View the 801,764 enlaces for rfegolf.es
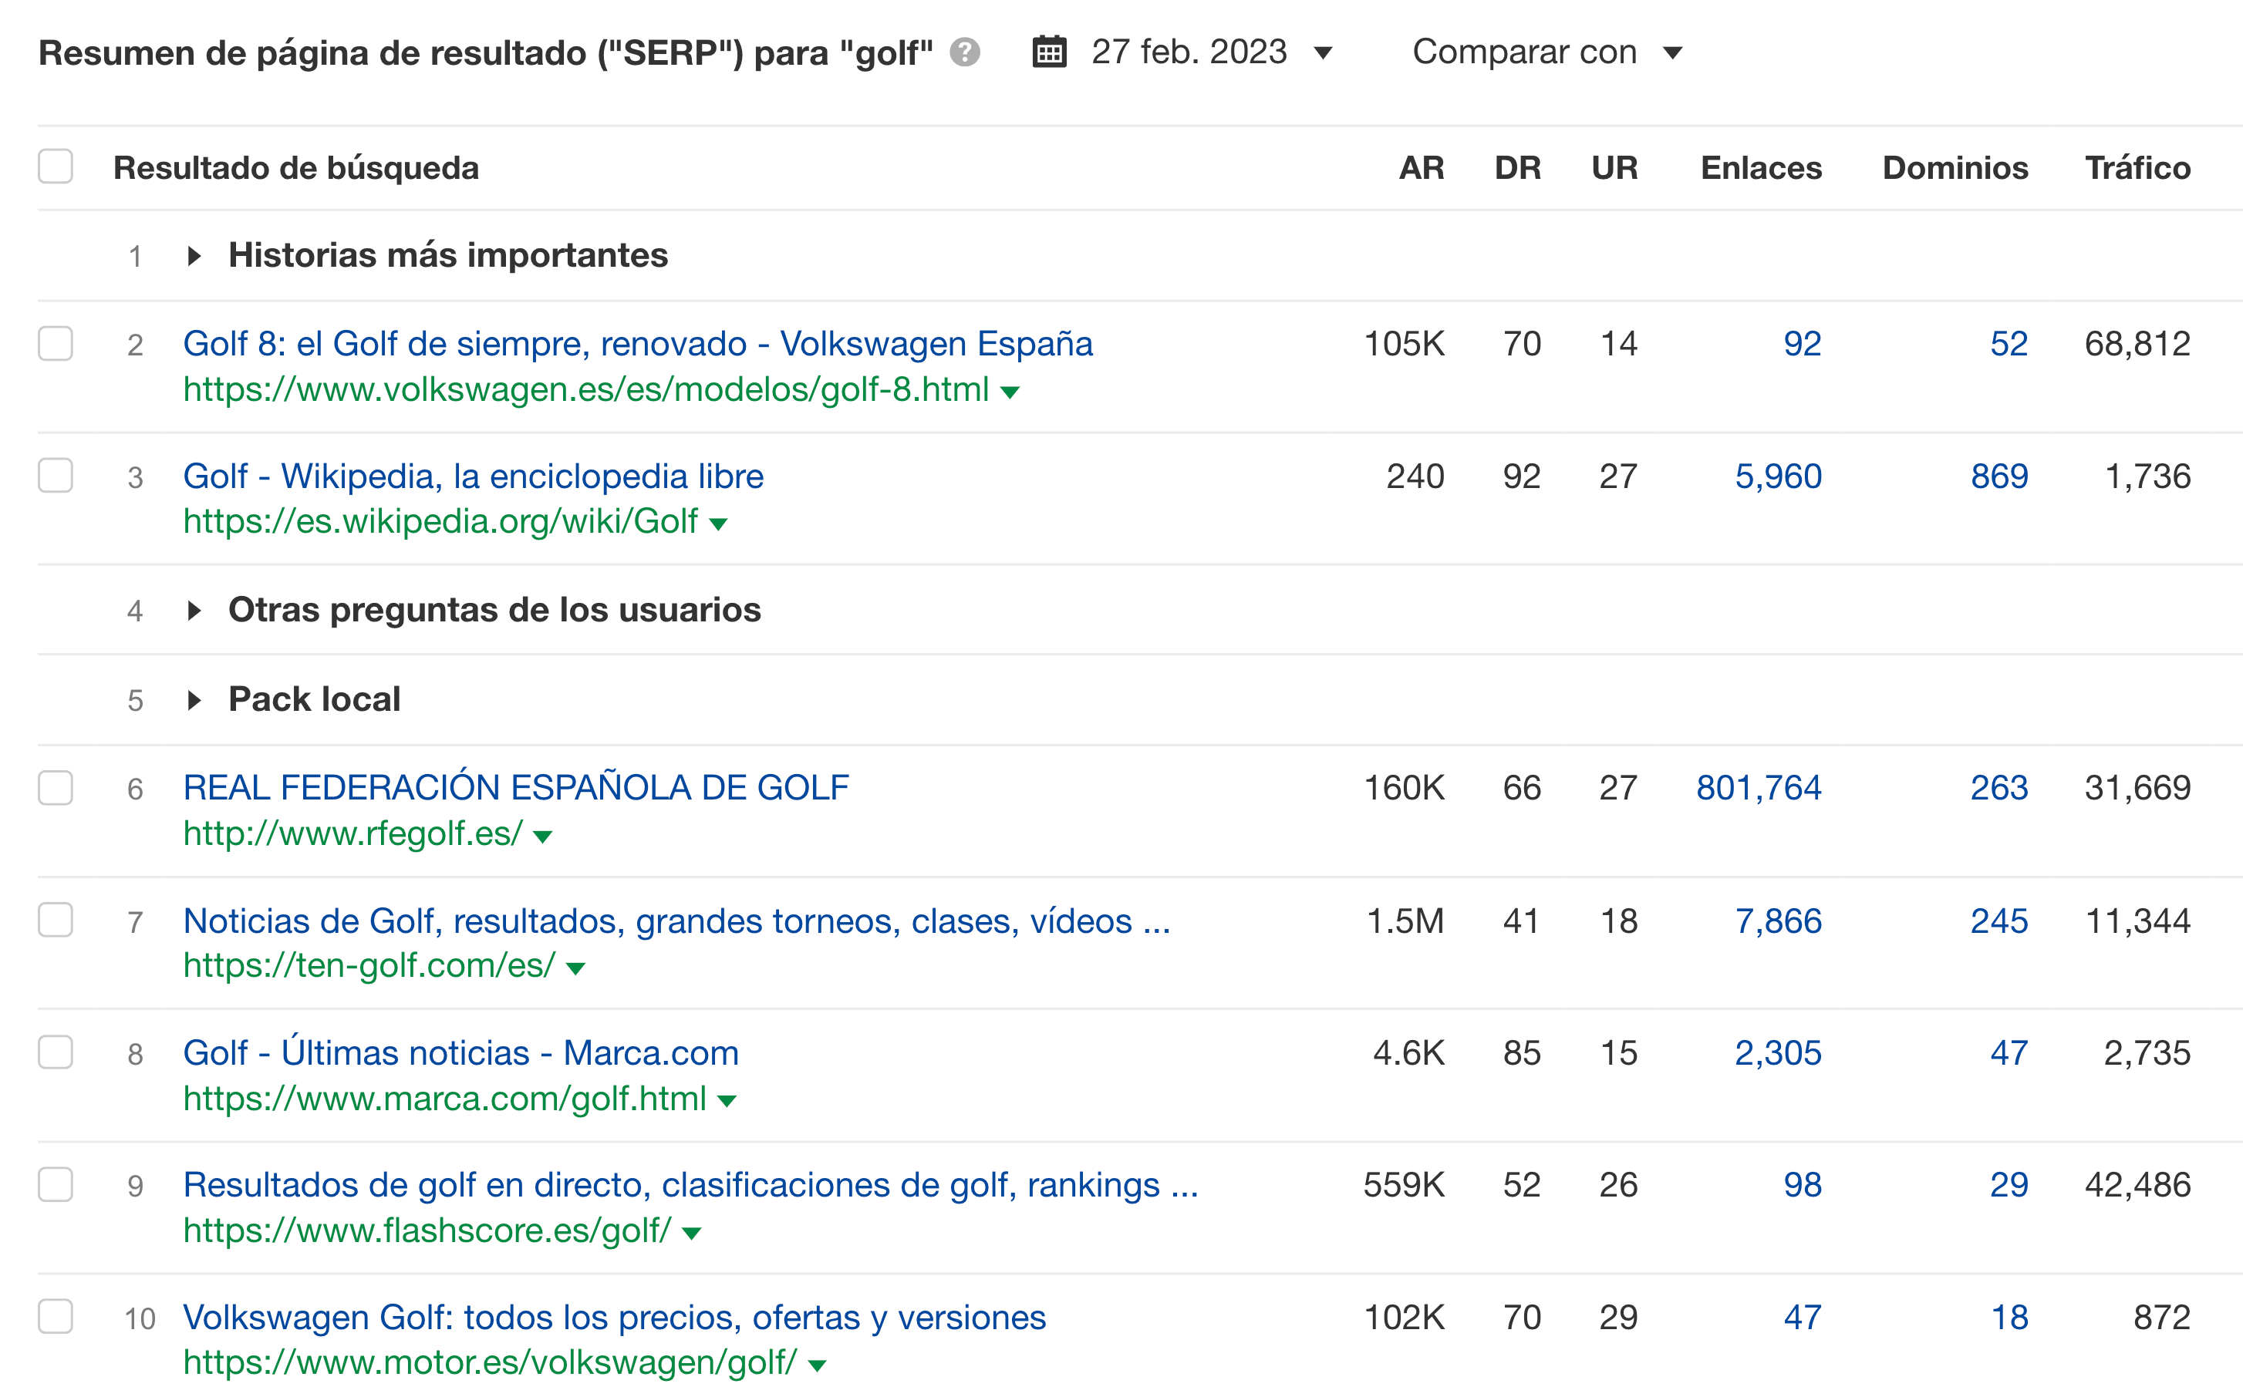The image size is (2243, 1397). pos(1758,788)
